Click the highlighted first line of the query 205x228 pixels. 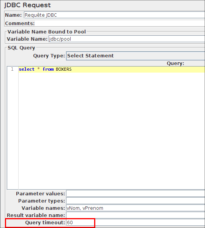(112, 69)
